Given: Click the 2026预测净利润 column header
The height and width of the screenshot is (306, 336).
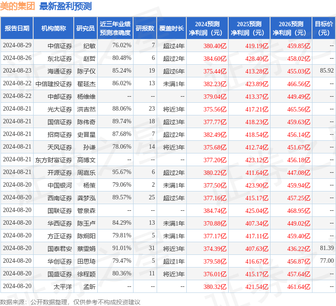Looking at the screenshot, I should click(x=291, y=28).
